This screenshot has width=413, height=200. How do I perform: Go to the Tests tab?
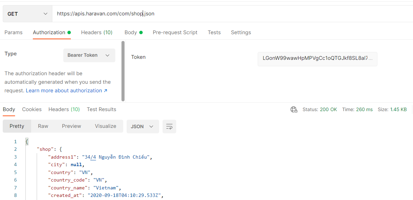coord(214,32)
